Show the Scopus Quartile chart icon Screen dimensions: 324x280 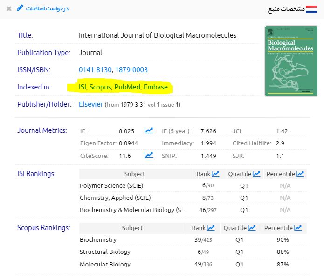tap(252, 228)
